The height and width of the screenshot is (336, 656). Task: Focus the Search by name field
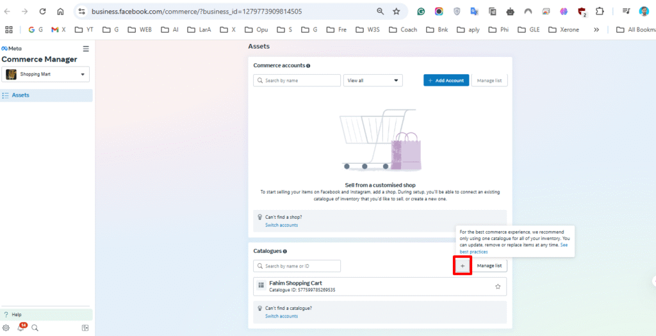click(x=297, y=80)
